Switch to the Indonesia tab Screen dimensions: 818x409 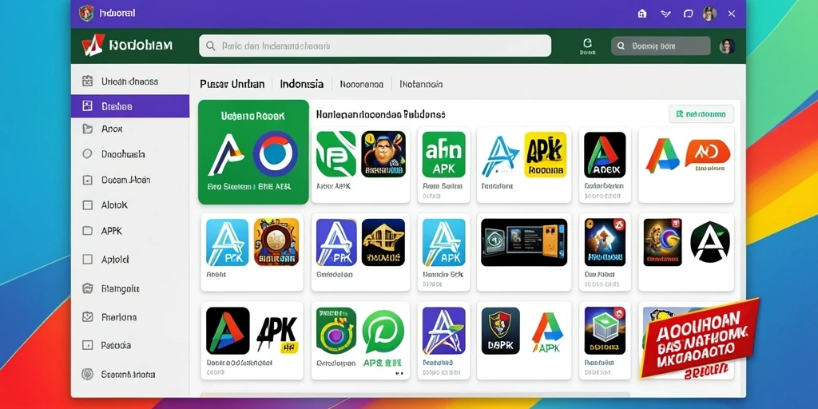tap(301, 84)
